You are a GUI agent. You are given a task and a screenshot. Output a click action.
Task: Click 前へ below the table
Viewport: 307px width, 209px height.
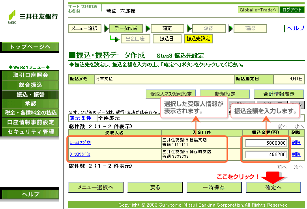(282, 167)
